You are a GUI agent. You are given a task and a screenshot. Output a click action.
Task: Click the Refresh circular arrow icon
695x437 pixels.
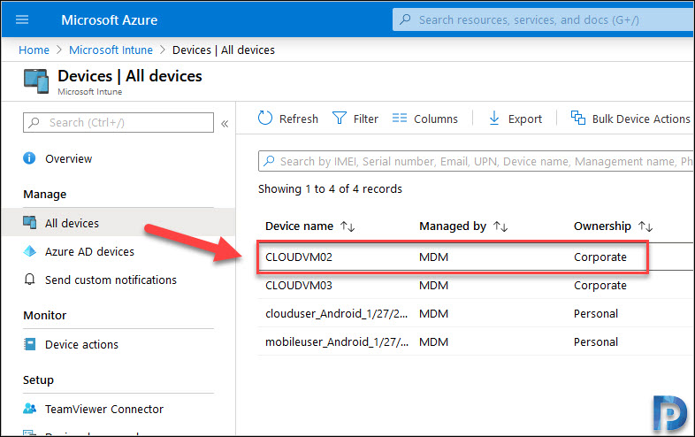(x=265, y=118)
